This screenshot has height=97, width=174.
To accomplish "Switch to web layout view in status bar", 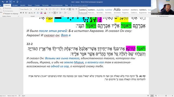I will (156, 96).
